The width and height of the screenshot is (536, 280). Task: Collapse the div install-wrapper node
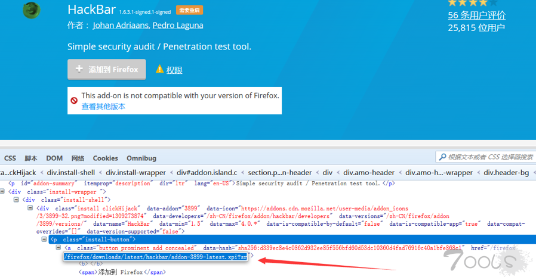pos(2,192)
